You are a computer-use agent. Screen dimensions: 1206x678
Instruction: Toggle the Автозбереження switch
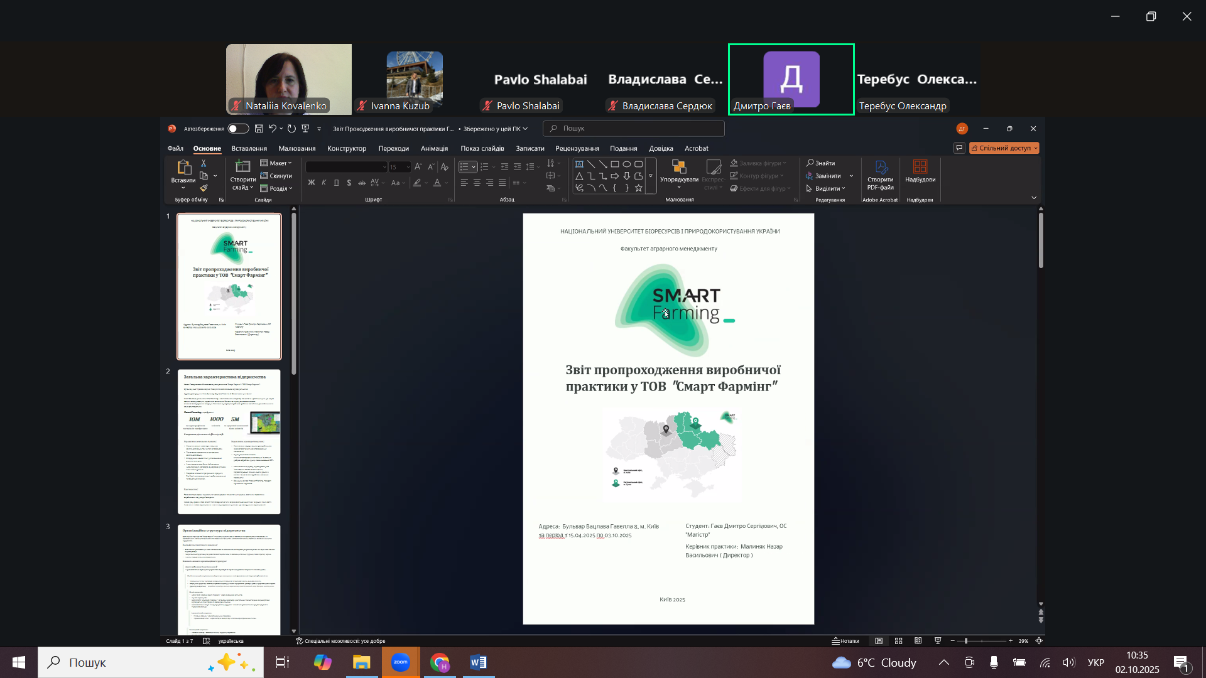pos(237,129)
